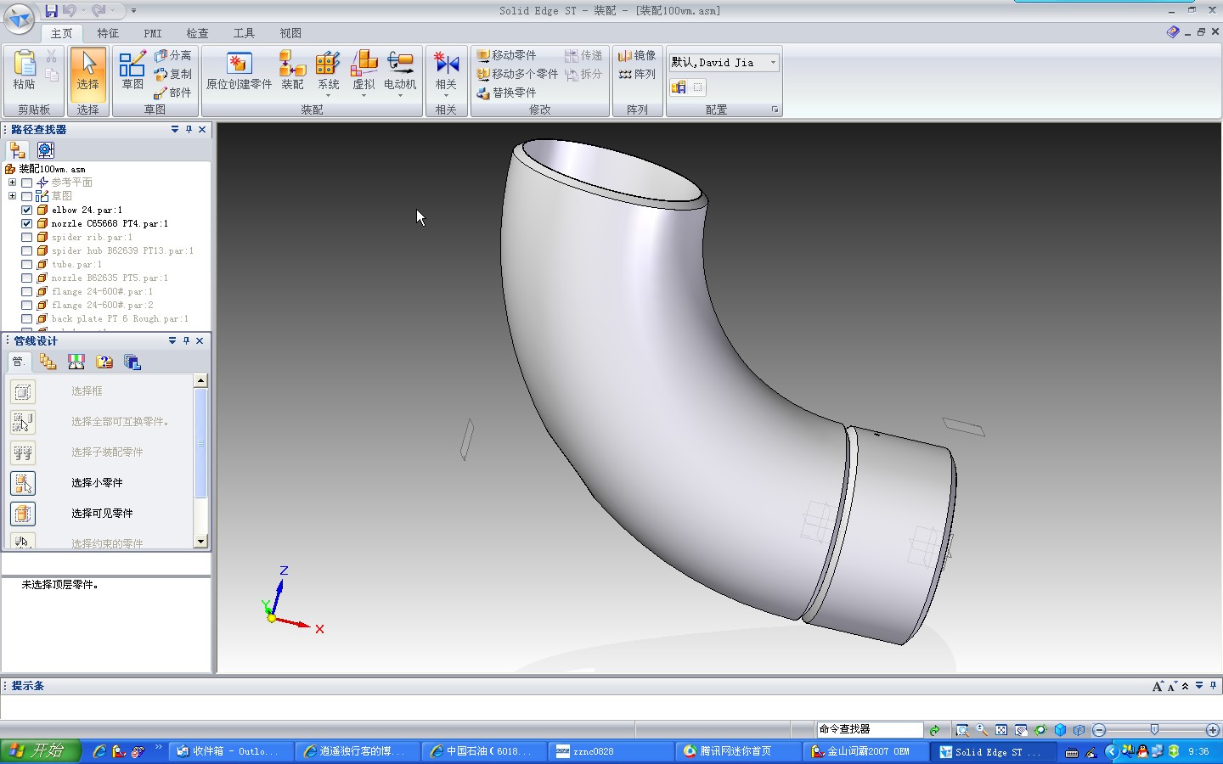Click the 阵列 (Pattern) button
Image resolution: width=1223 pixels, height=764 pixels.
637,74
